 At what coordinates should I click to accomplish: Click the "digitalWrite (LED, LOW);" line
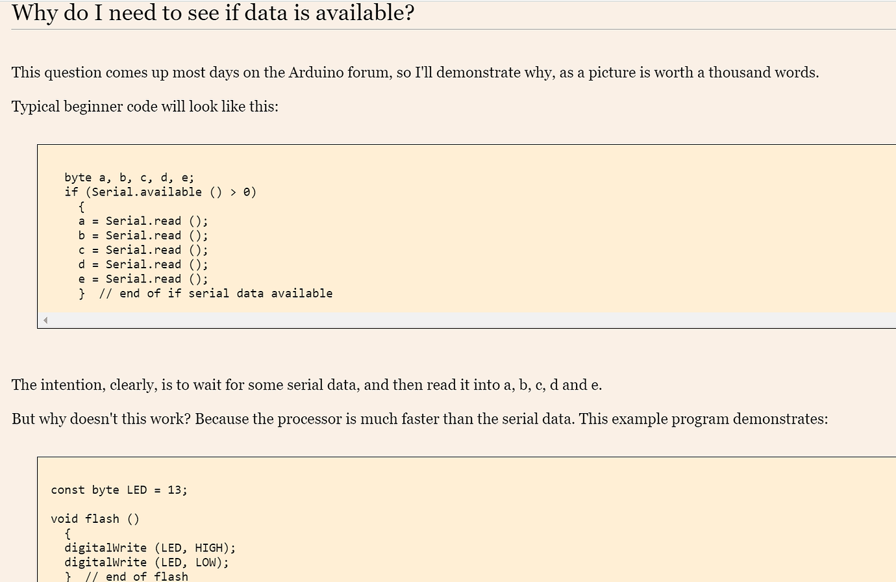(x=146, y=562)
